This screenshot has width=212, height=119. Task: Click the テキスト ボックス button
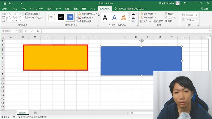tap(34, 18)
